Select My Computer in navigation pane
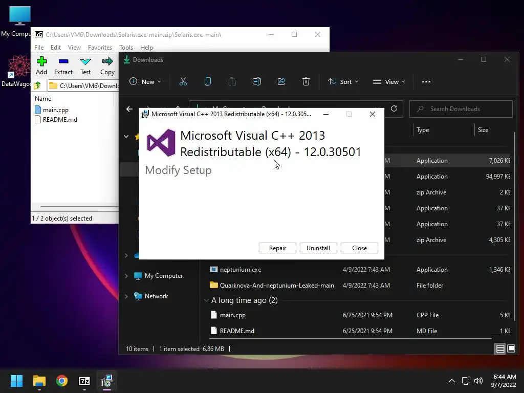 tap(159, 276)
